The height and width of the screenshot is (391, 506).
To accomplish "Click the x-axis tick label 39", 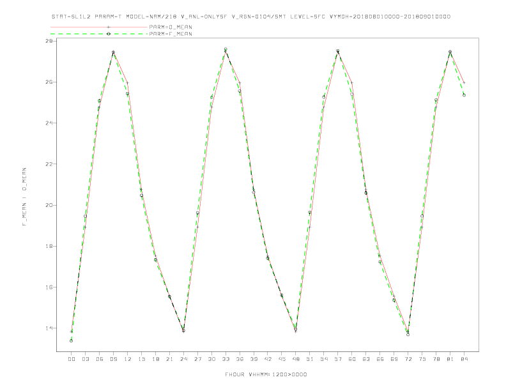I will [x=254, y=359].
